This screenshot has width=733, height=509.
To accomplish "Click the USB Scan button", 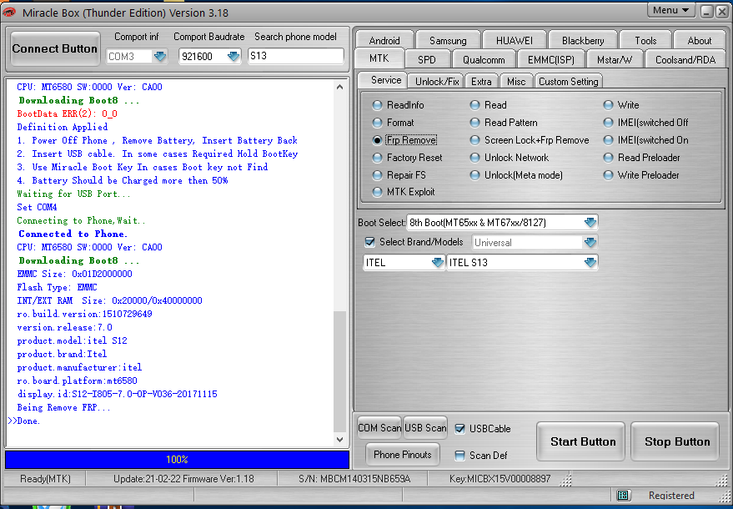I will click(x=425, y=427).
